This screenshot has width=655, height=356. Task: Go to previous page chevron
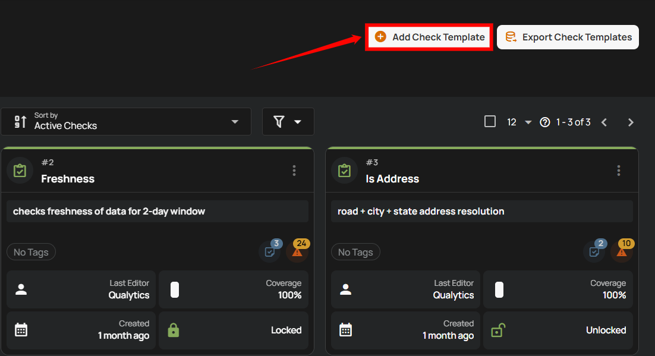click(x=604, y=122)
